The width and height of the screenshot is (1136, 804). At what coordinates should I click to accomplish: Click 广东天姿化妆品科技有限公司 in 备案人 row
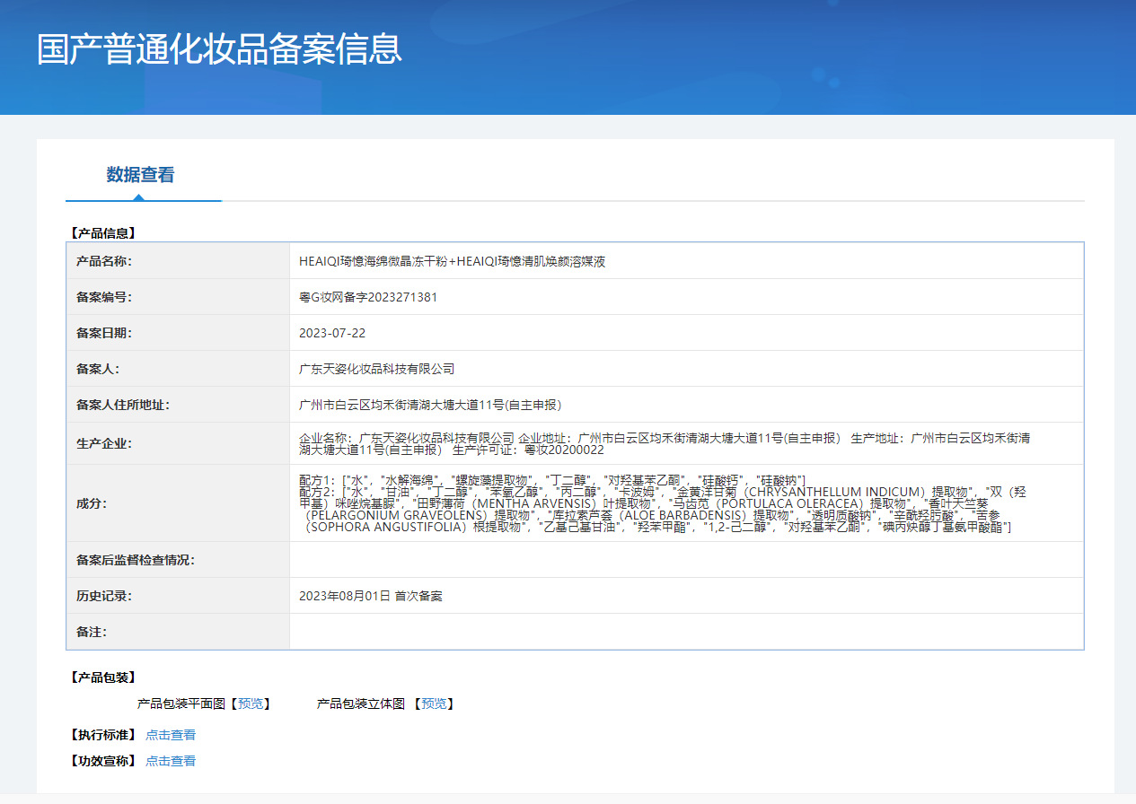(376, 369)
